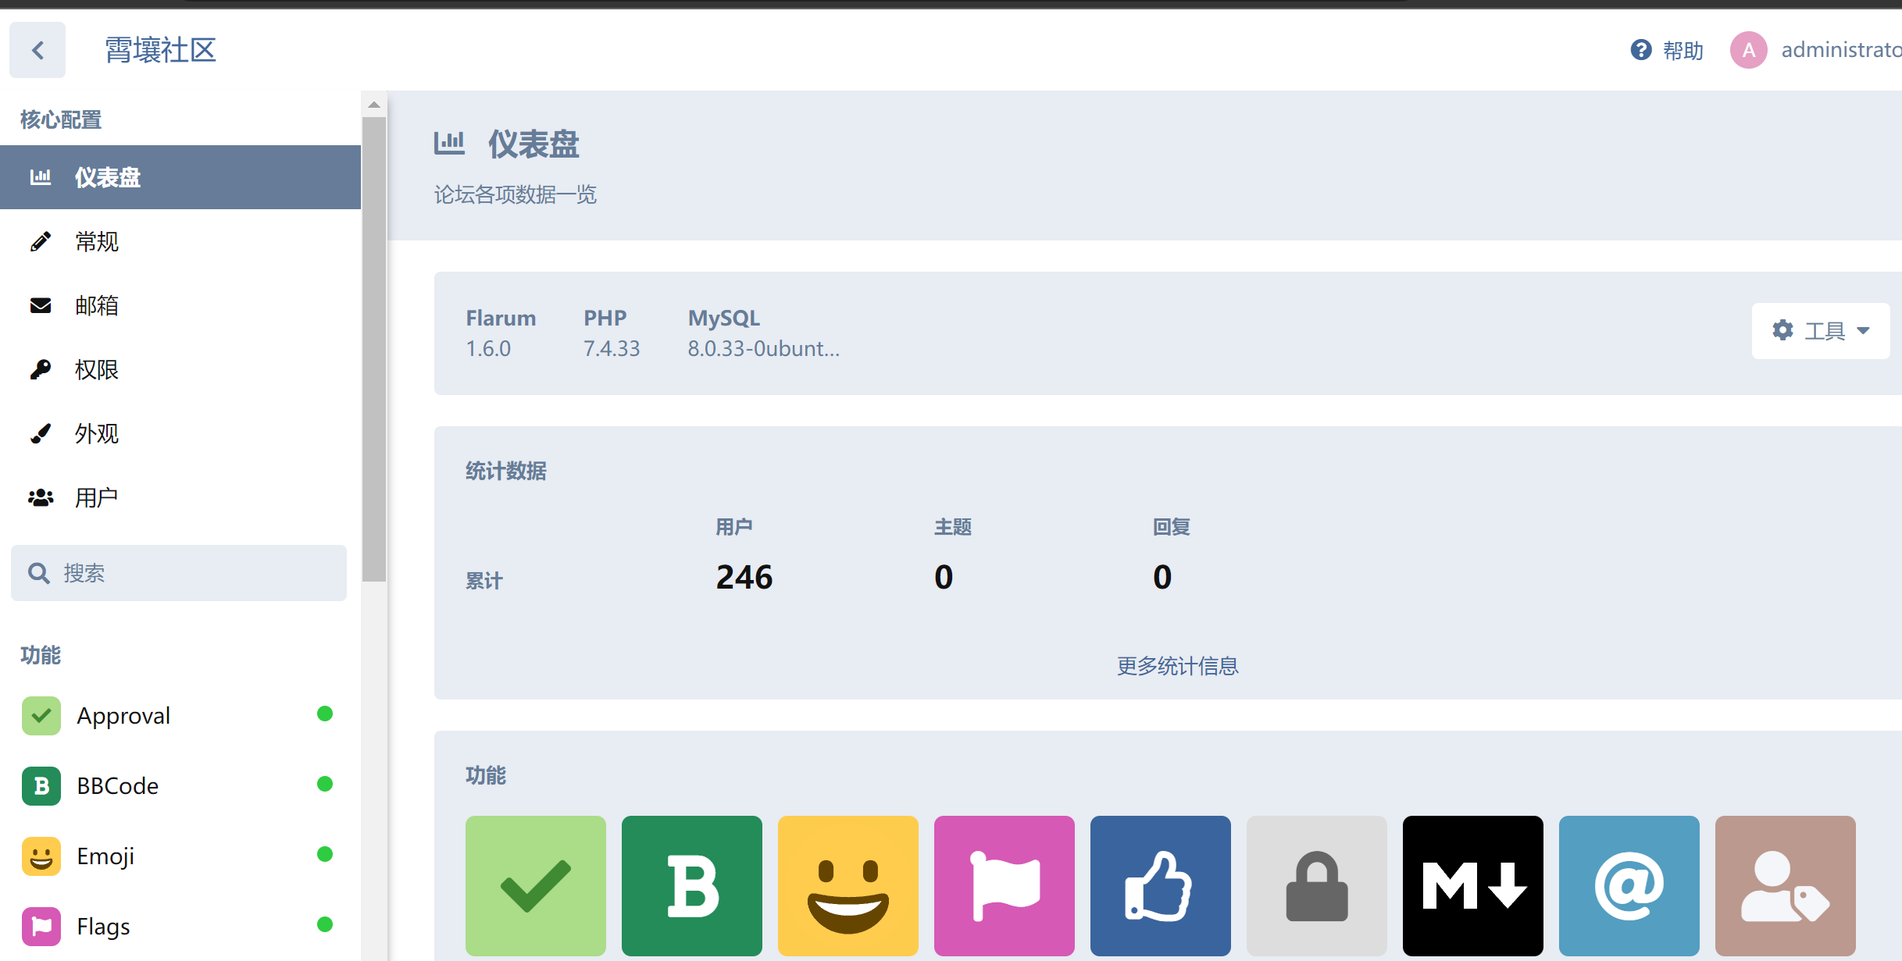Expand the 工具 tools dropdown
This screenshot has width=1902, height=961.
tap(1820, 331)
